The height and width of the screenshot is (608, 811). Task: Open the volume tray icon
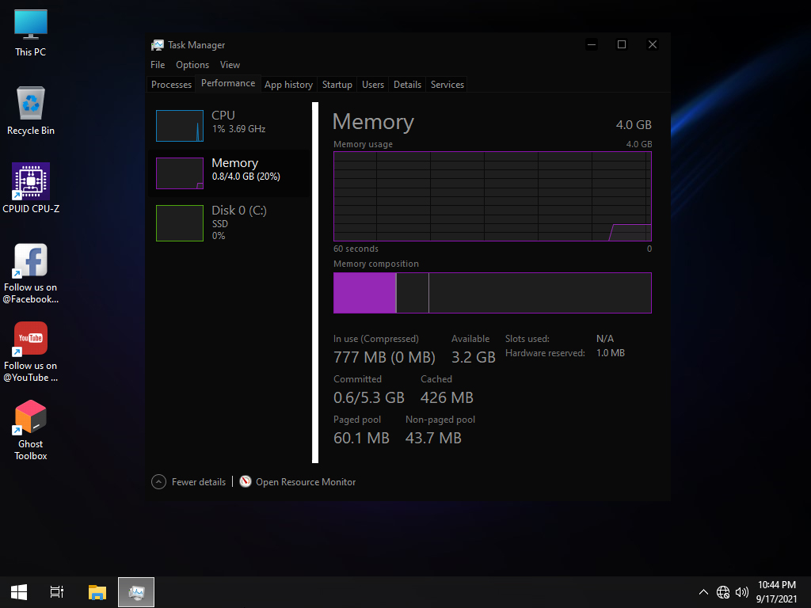742,592
